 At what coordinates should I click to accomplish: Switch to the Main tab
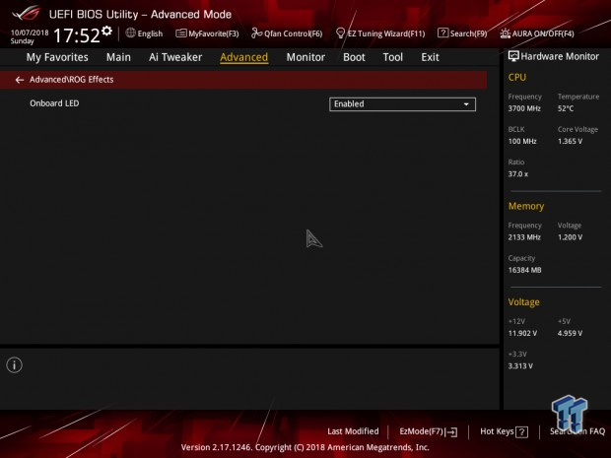tap(118, 57)
